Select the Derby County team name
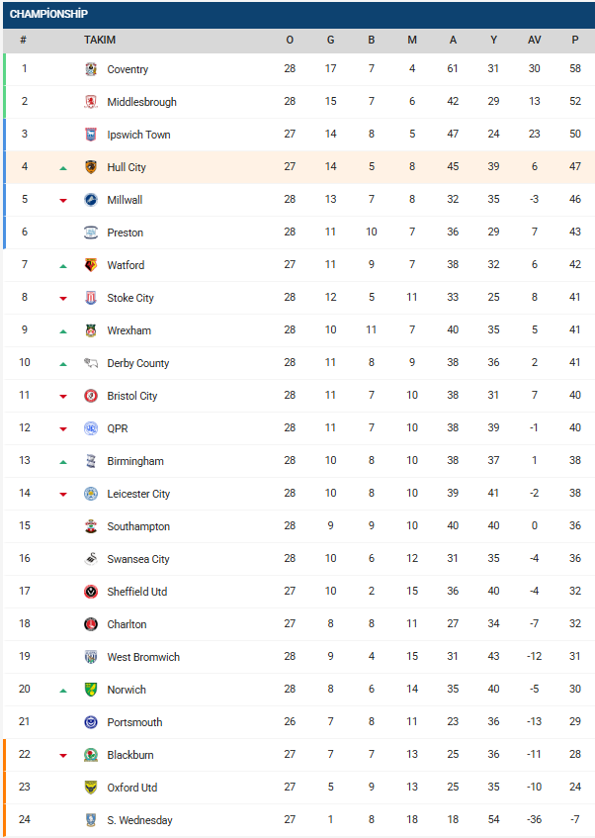Viewport: 595px width, 838px height. tap(138, 363)
